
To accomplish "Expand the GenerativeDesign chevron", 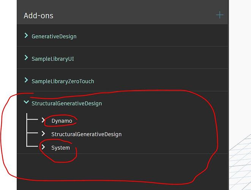I will pos(26,35).
